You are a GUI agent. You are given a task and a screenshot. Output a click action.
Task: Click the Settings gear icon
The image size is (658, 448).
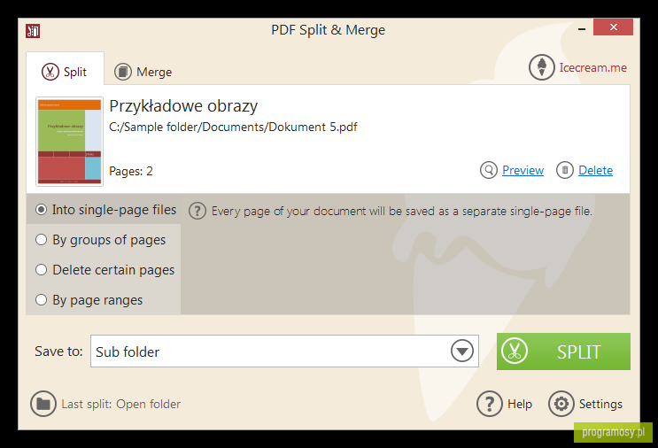pos(561,404)
